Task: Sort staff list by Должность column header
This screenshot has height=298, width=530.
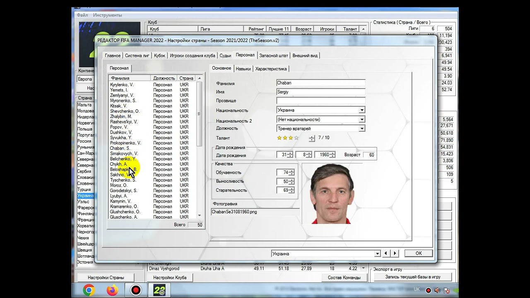Action: click(164, 78)
